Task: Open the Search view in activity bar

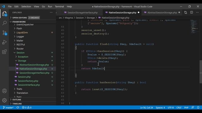Action: click(x=4, y=23)
